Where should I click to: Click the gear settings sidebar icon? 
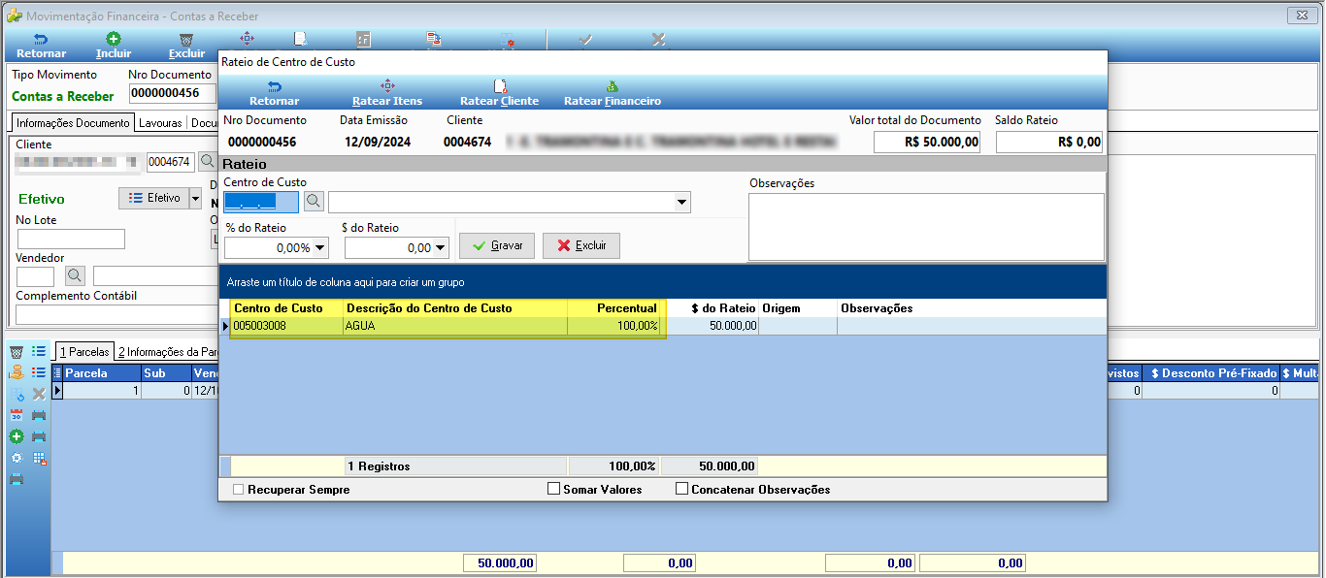pos(17,458)
